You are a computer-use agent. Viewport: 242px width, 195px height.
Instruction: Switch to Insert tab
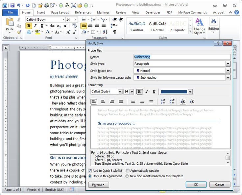[41, 12]
